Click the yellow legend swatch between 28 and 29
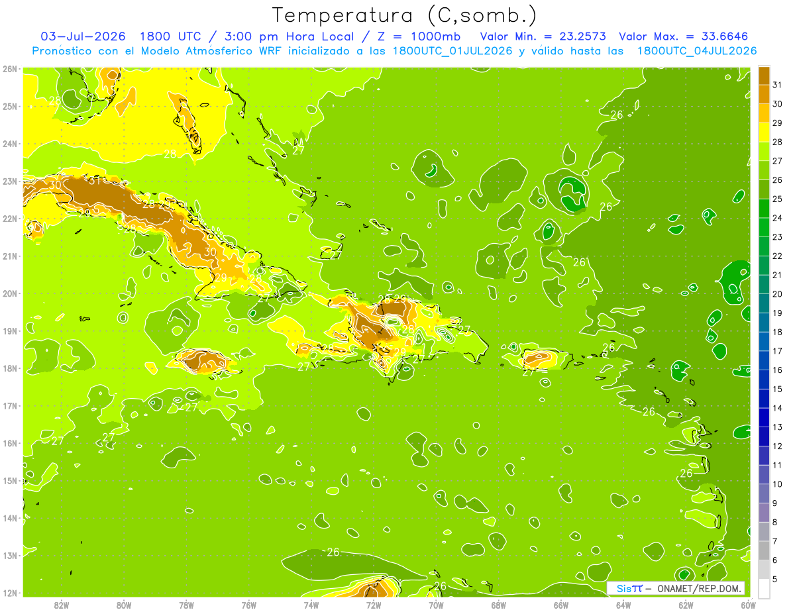 tap(764, 132)
